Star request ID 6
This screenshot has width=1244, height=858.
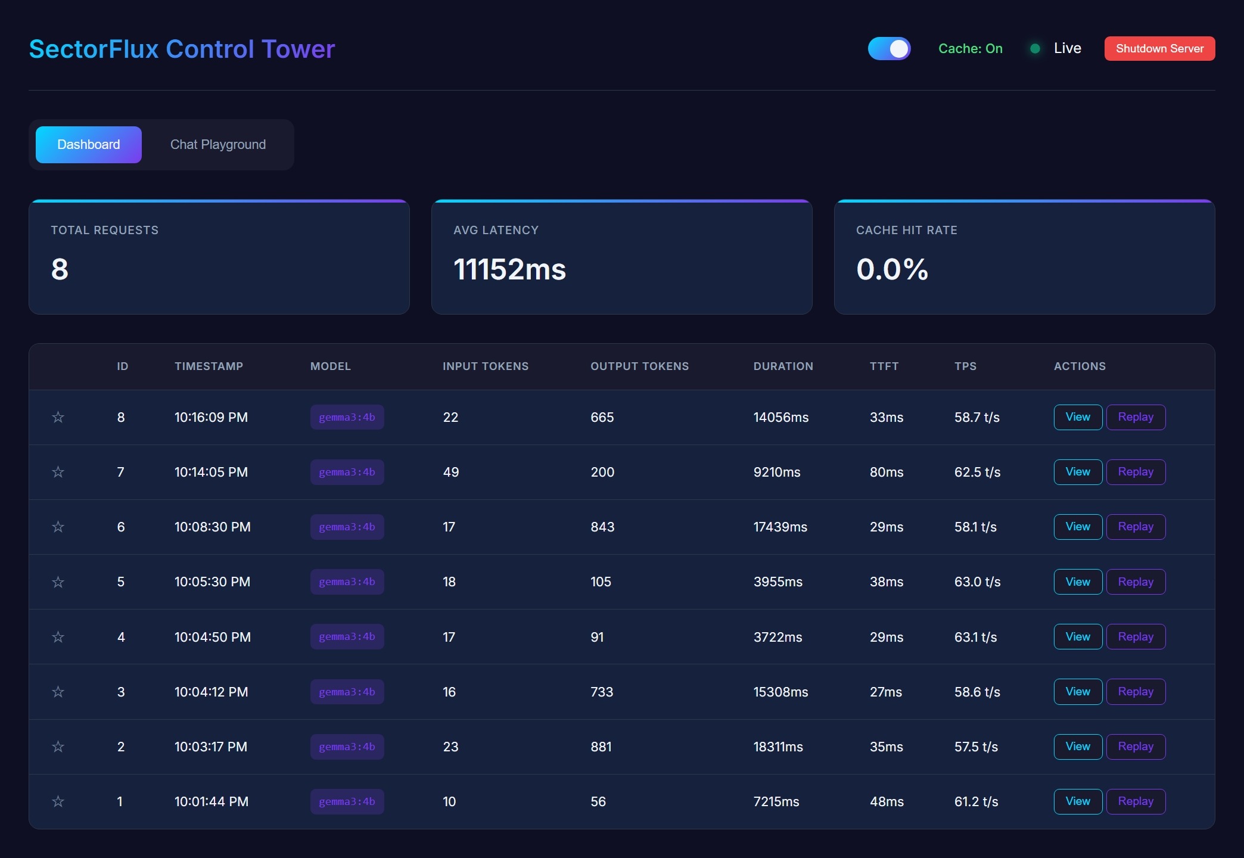58,527
